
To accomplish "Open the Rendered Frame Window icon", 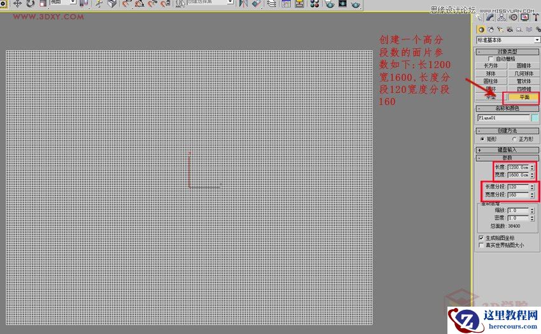I will tap(342, 3).
